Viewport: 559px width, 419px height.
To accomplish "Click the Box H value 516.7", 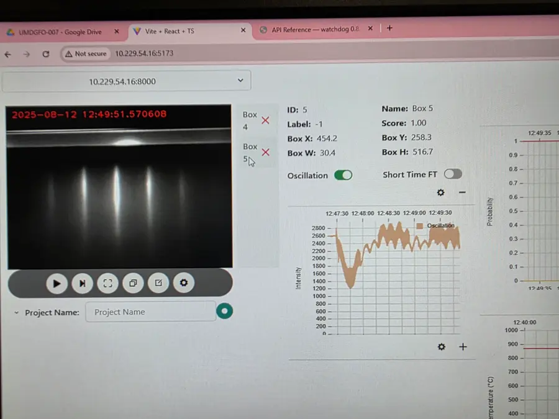I will (423, 152).
